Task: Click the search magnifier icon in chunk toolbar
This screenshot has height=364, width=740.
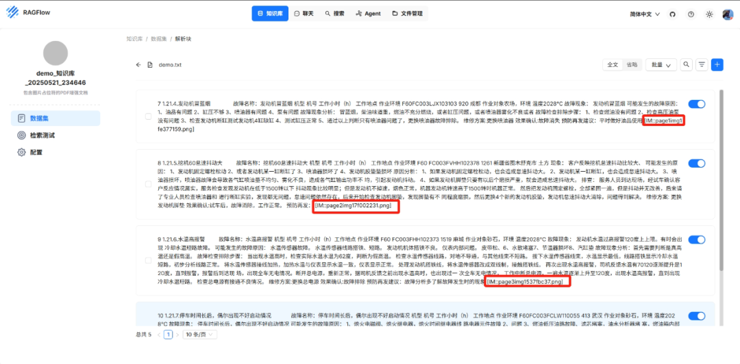Action: coord(687,64)
